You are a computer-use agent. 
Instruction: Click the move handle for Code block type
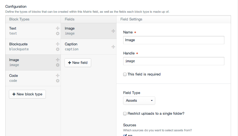tap(58, 75)
